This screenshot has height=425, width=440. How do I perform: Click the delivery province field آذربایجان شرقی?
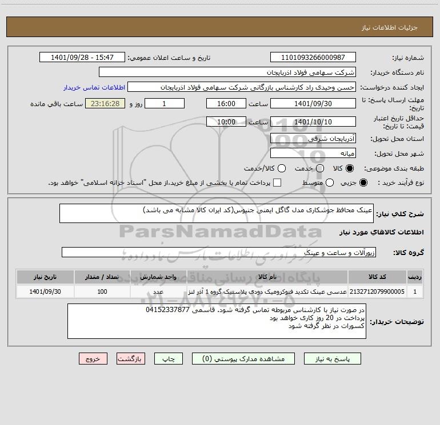(x=313, y=138)
